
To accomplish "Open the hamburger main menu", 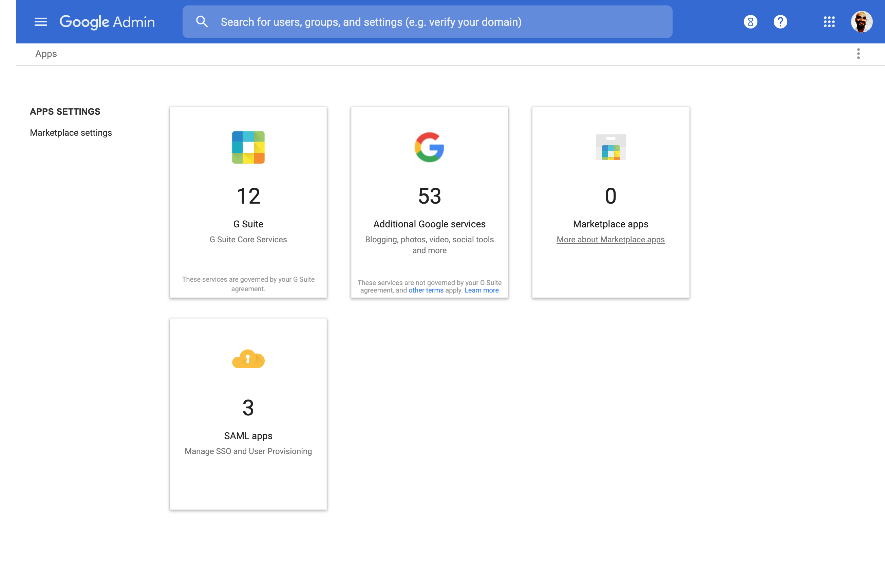I will coord(40,22).
